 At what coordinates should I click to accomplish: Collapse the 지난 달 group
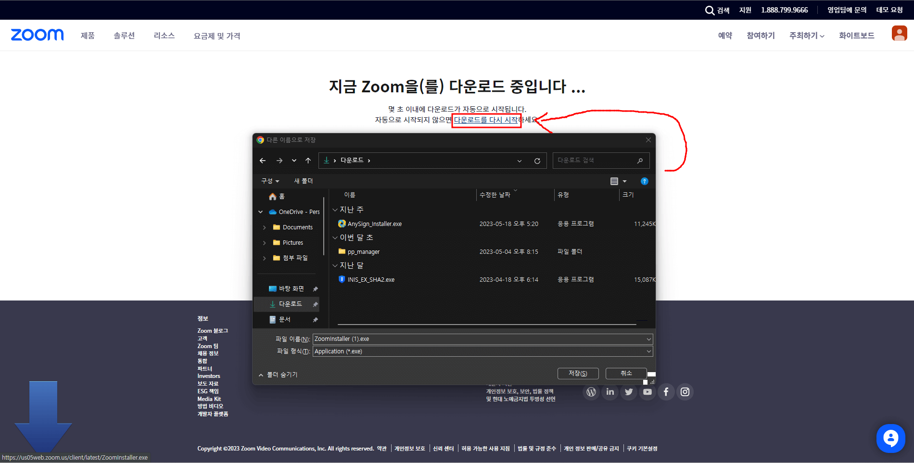pos(335,265)
